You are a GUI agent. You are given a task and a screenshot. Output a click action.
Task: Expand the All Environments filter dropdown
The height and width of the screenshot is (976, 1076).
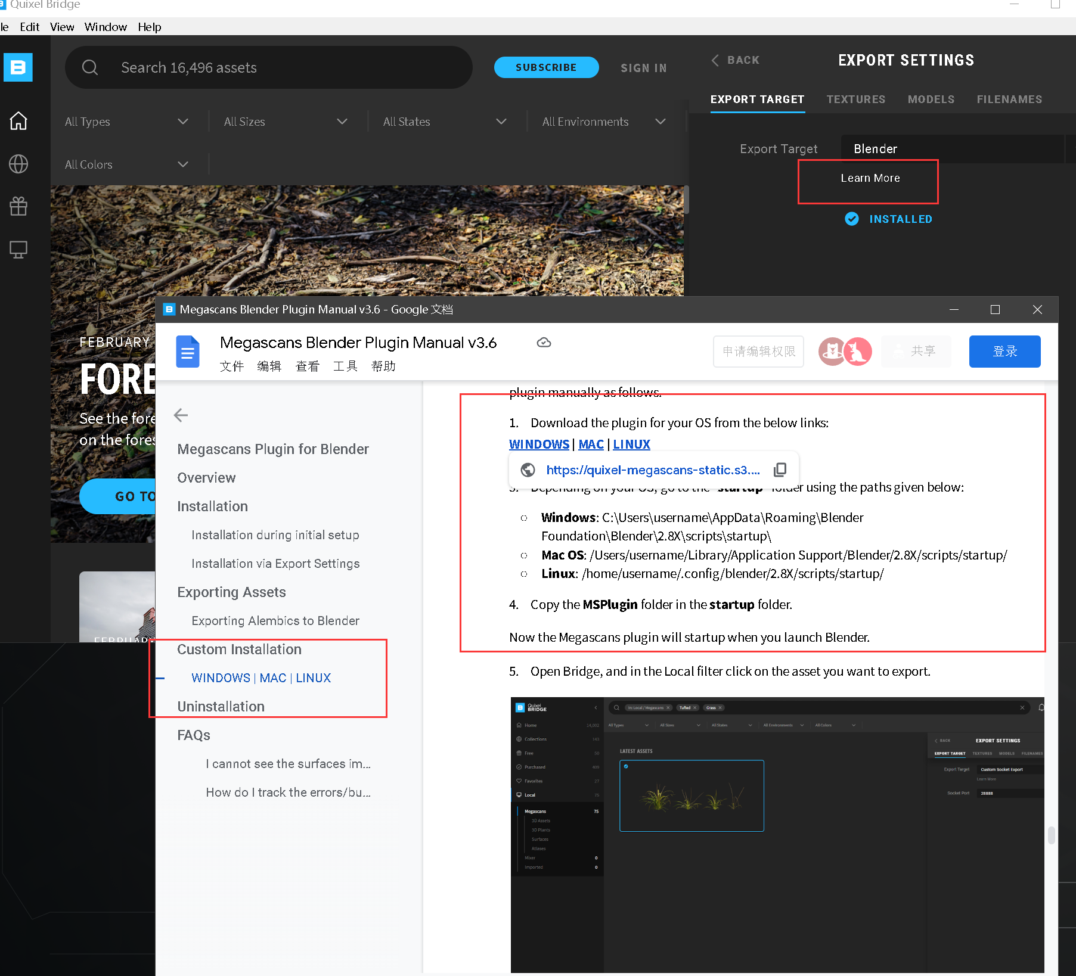coord(604,122)
